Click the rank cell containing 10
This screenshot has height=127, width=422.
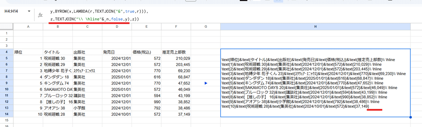tap(28, 115)
